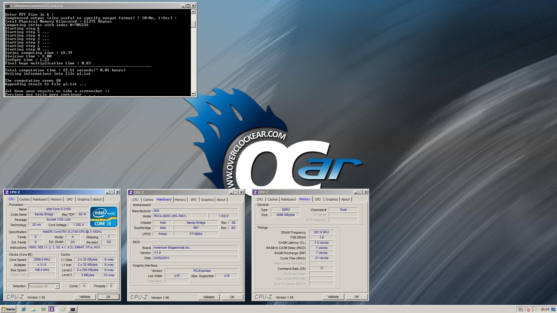Image resolution: width=557 pixels, height=313 pixels.
Task: Click OK in the Memory window
Action: click(357, 297)
